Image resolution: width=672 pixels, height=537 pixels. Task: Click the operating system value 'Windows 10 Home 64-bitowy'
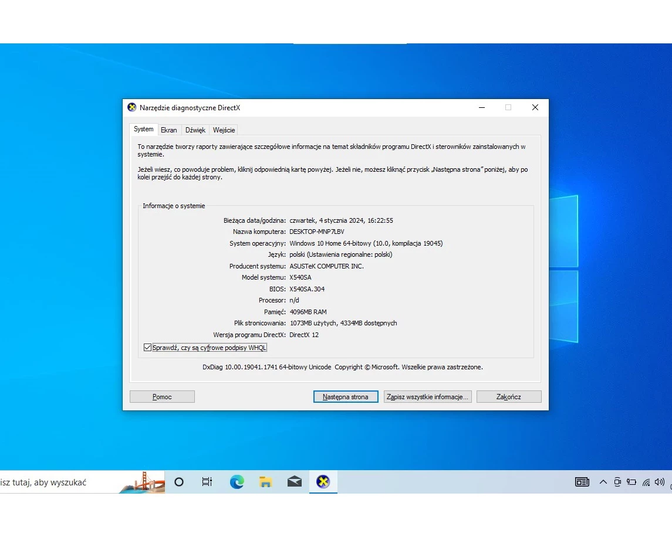[330, 243]
